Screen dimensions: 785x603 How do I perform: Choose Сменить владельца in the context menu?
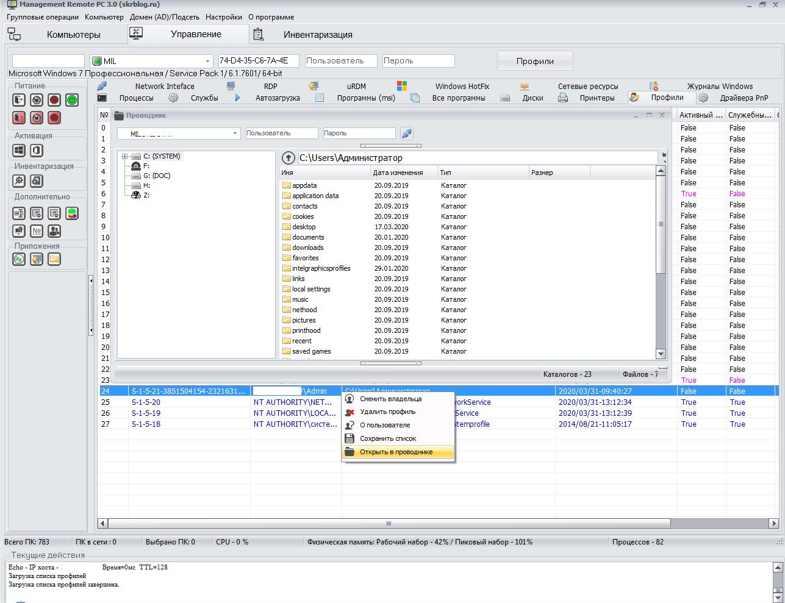point(398,399)
